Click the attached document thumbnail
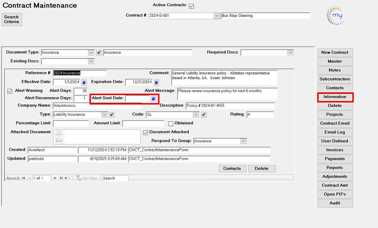Screen dimensions: 378x228 [59, 137]
